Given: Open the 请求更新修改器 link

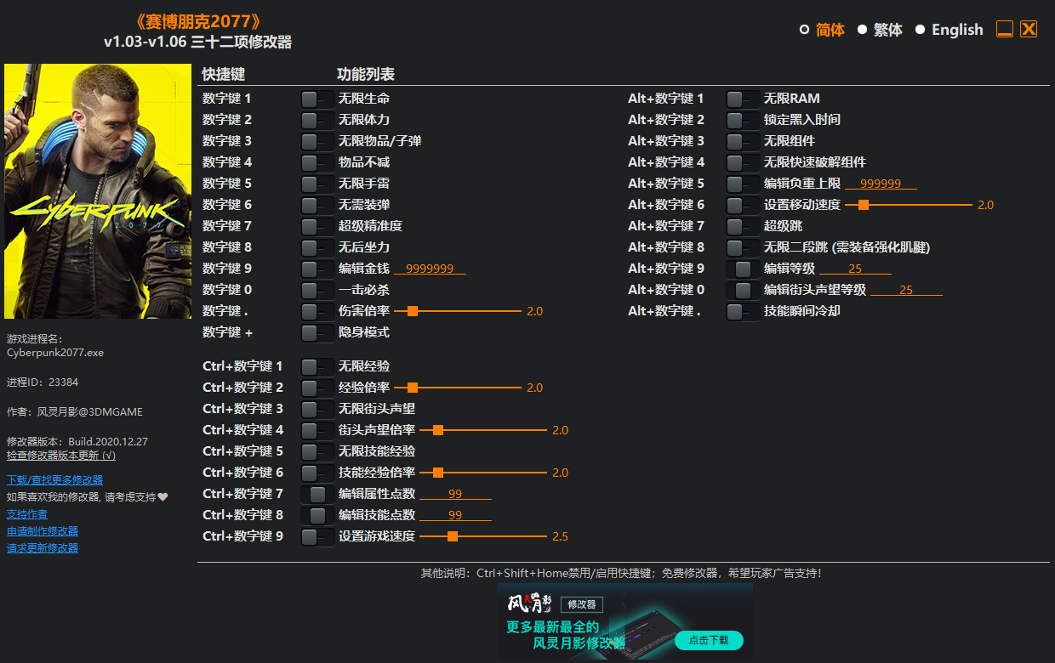Looking at the screenshot, I should [x=43, y=547].
